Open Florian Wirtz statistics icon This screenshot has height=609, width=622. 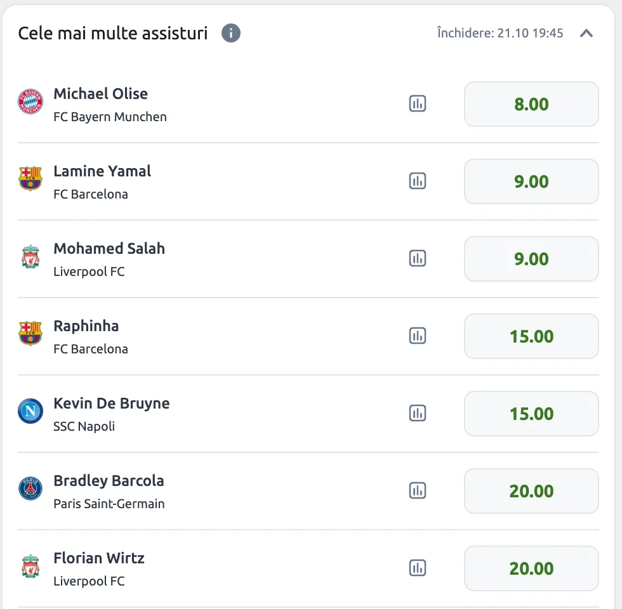(x=418, y=568)
